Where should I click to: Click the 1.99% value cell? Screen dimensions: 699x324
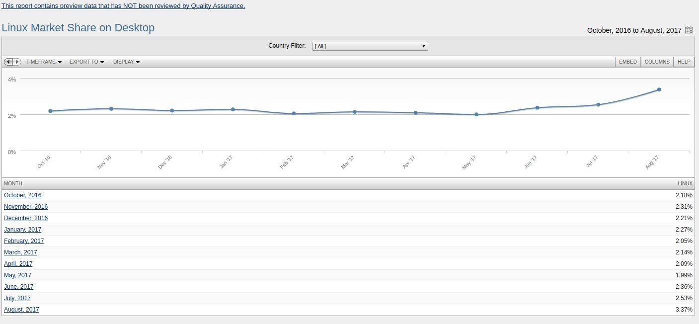tap(684, 275)
